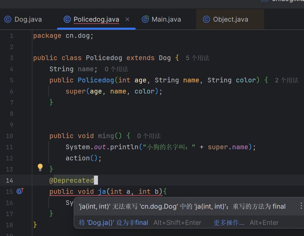Click the Main.java runnable class icon

145,19
